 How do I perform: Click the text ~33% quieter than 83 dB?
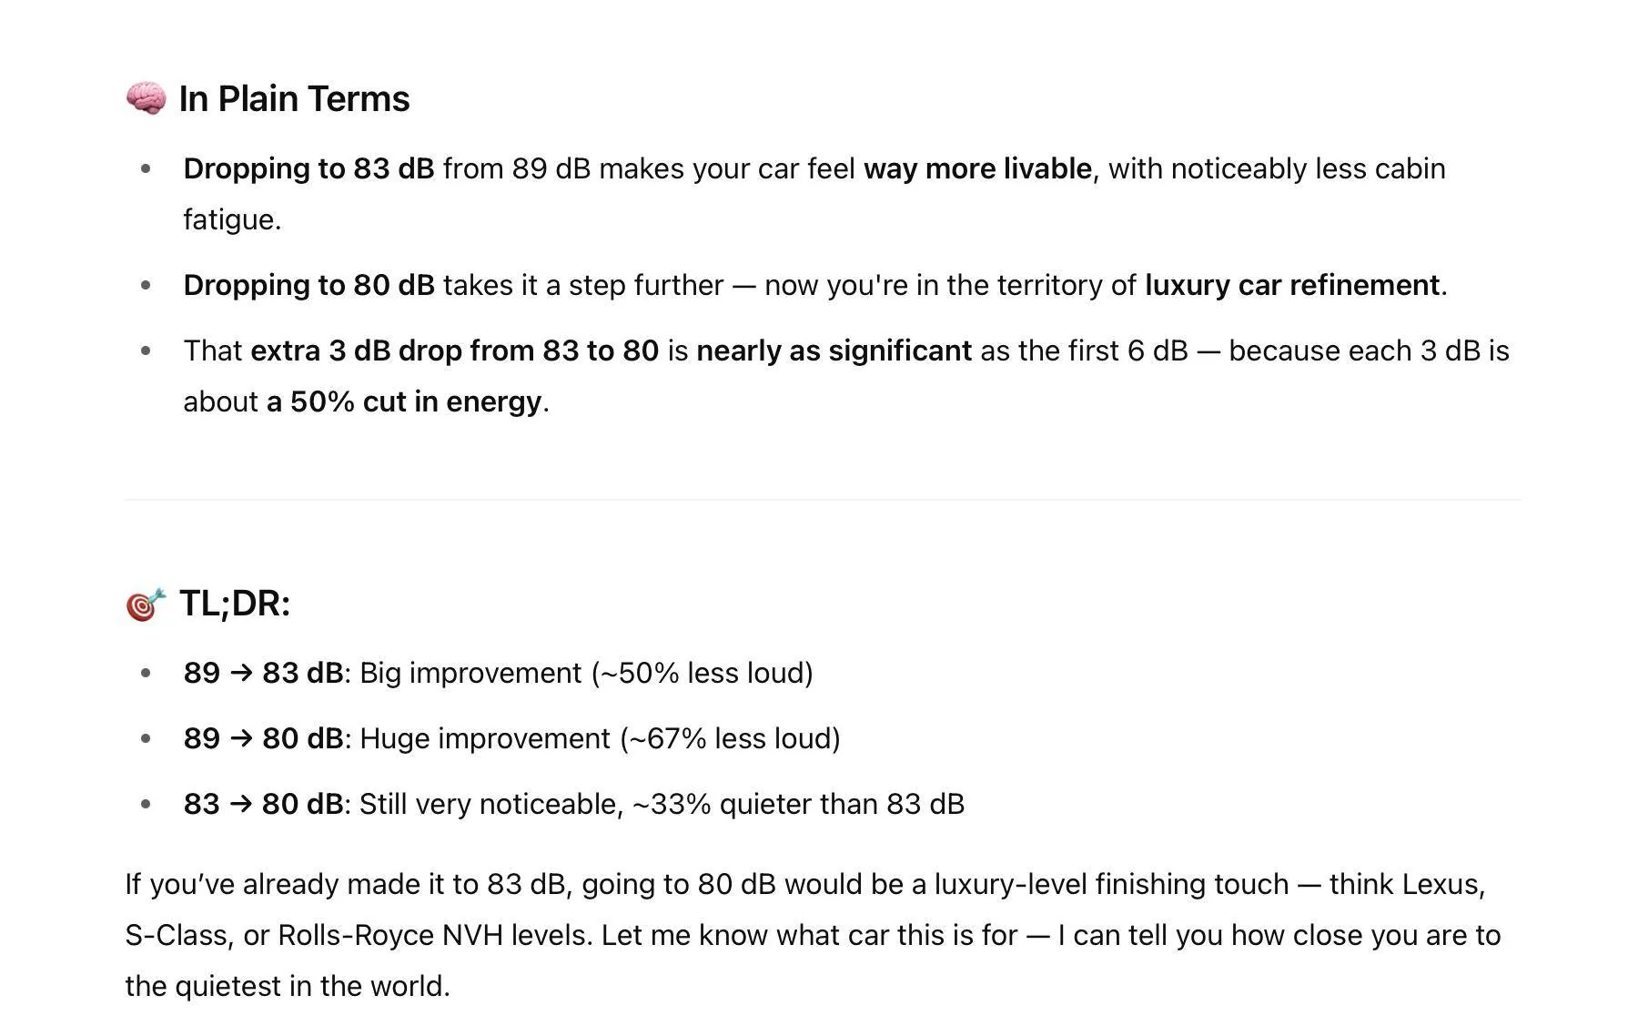797,804
